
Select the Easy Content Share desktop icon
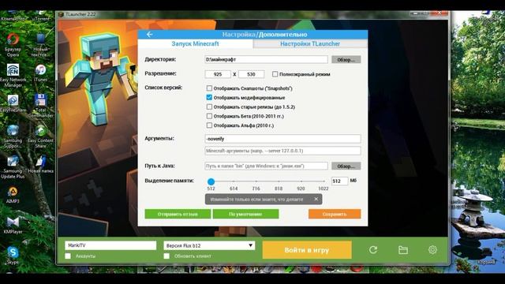click(40, 136)
